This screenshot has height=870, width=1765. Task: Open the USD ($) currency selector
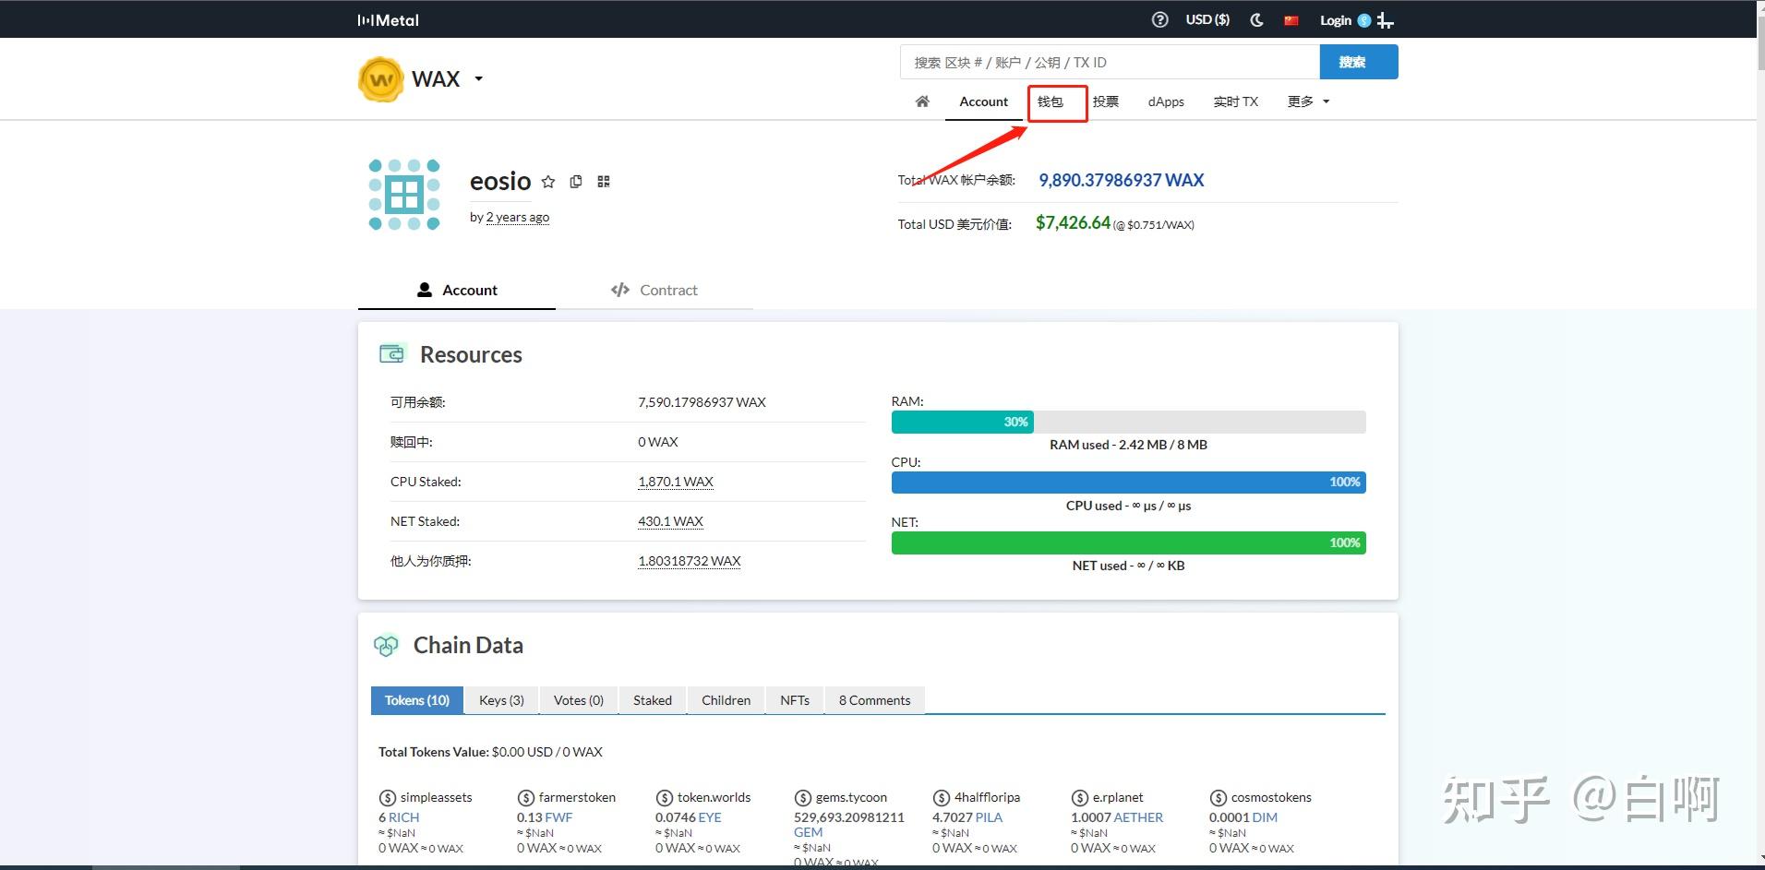(1207, 19)
